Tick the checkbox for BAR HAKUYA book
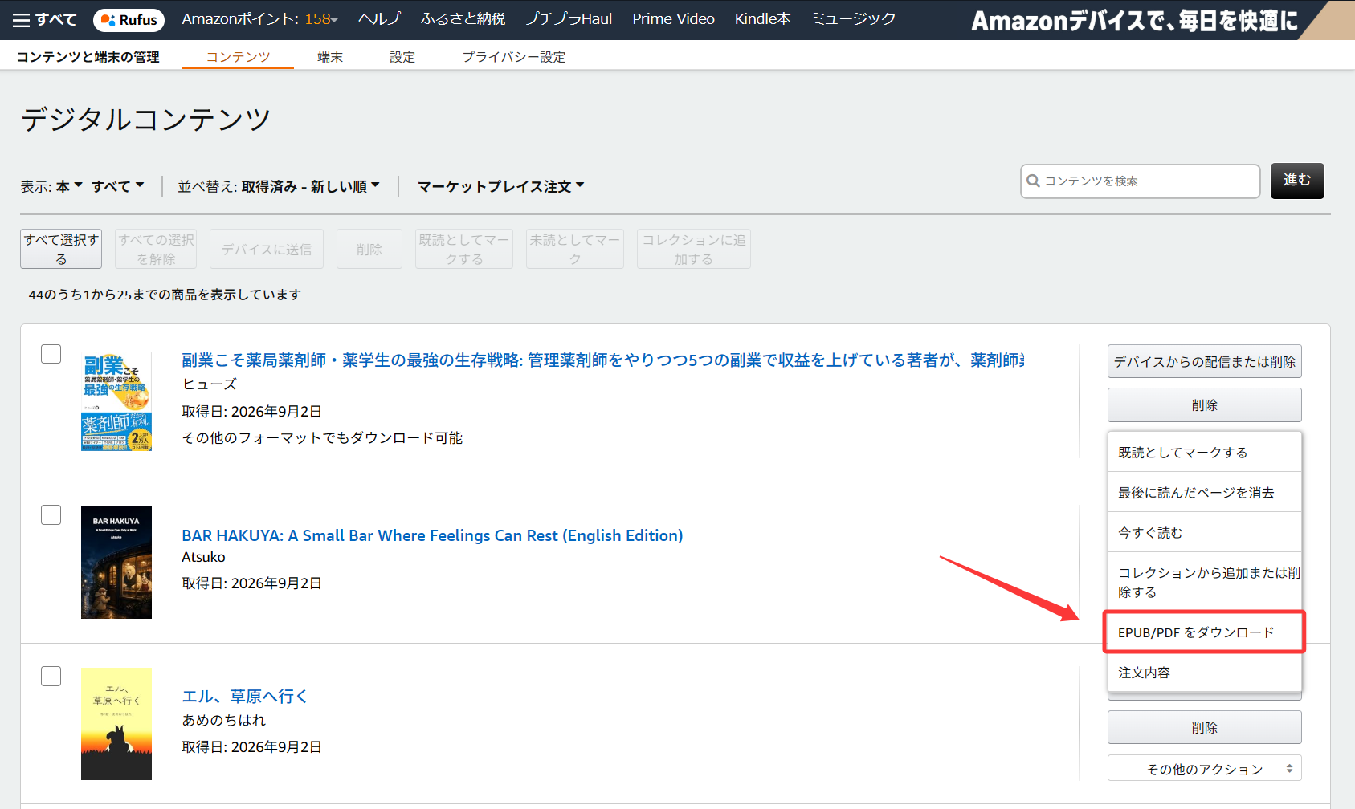The height and width of the screenshot is (809, 1355). coord(51,515)
